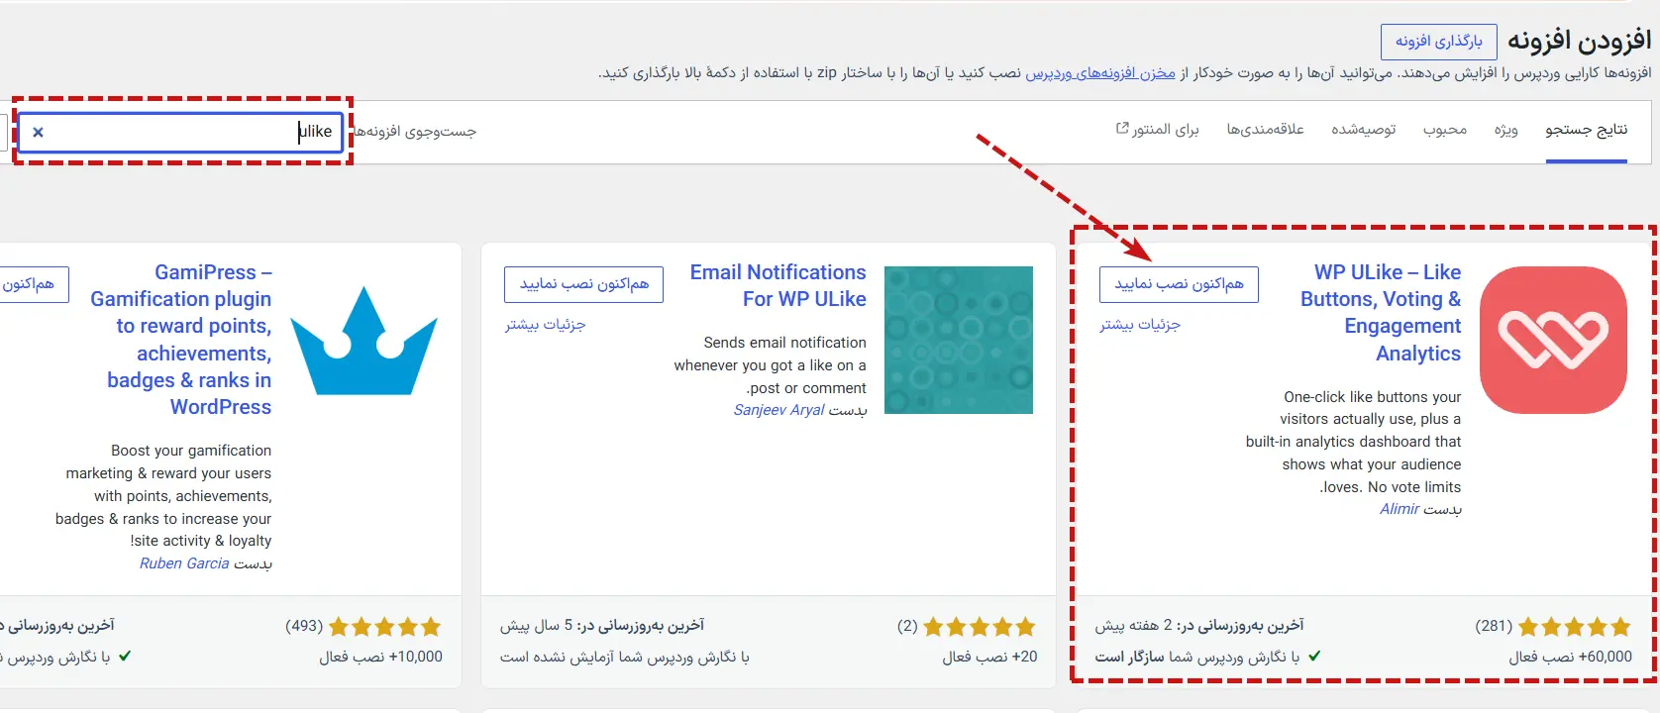Switch to the توصیه‌شده tab
Viewport: 1660px width, 713px height.
click(x=1364, y=130)
